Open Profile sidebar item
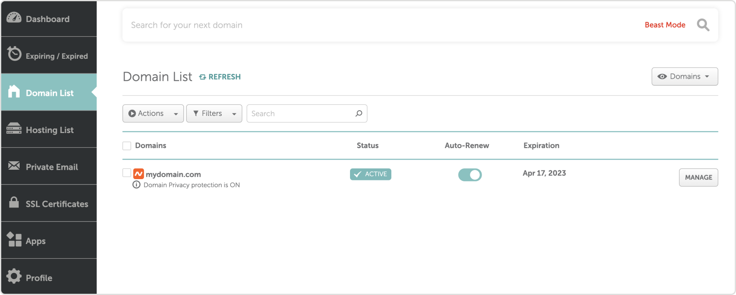This screenshot has width=736, height=295. [x=49, y=277]
